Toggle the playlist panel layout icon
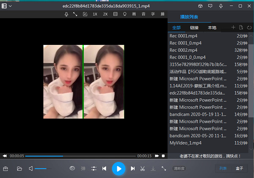Screen dimensions: 254x178 (x=115, y=14)
